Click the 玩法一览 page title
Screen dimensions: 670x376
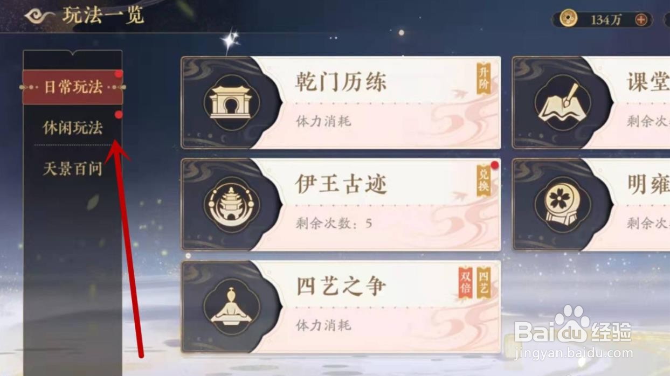click(x=103, y=16)
